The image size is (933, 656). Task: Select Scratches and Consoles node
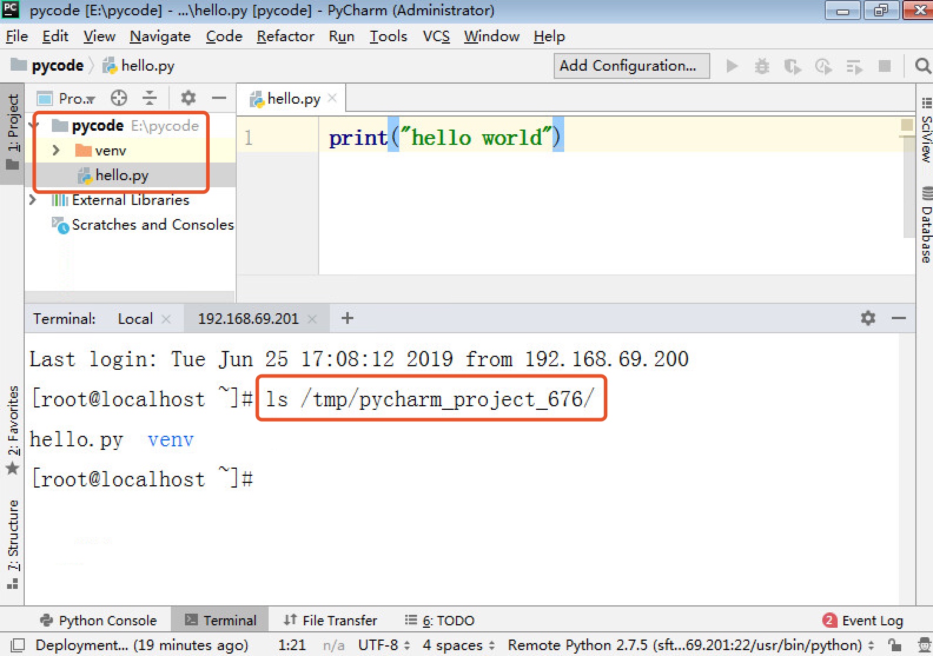pyautogui.click(x=153, y=225)
